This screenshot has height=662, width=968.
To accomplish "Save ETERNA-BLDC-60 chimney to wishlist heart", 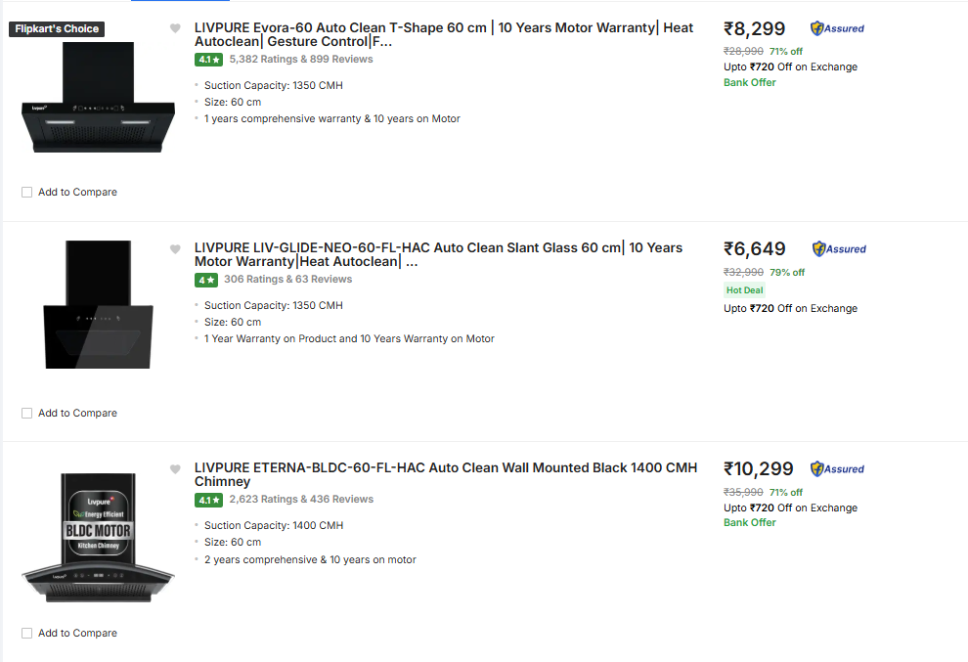I will pos(175,469).
